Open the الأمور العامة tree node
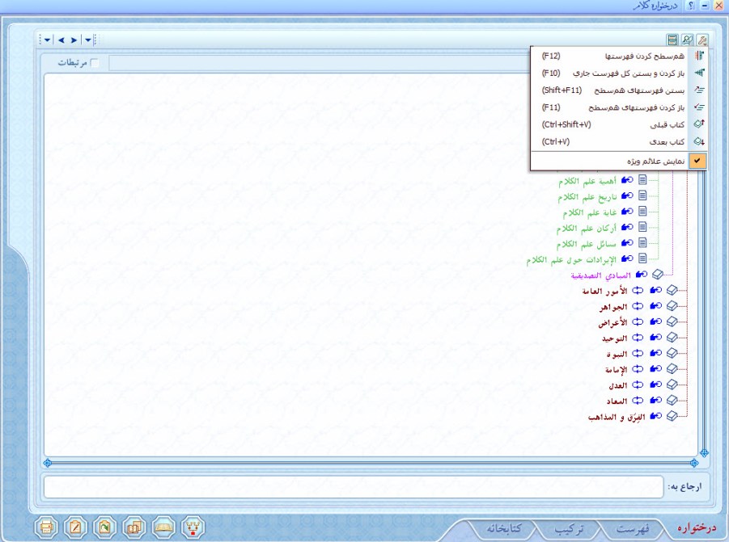The height and width of the screenshot is (542, 729). click(x=600, y=291)
